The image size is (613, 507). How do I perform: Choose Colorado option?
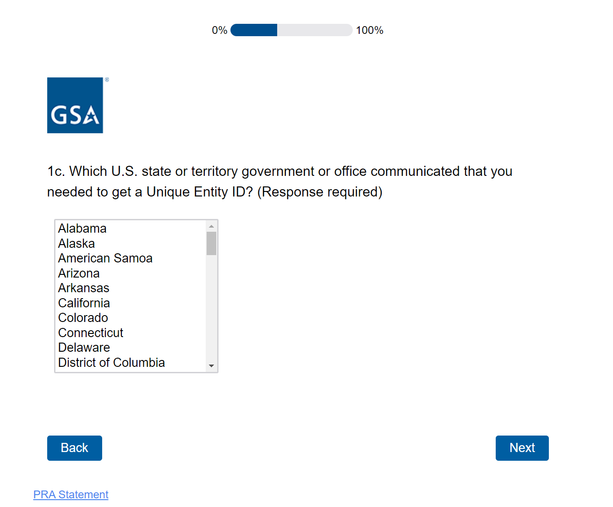tap(83, 318)
